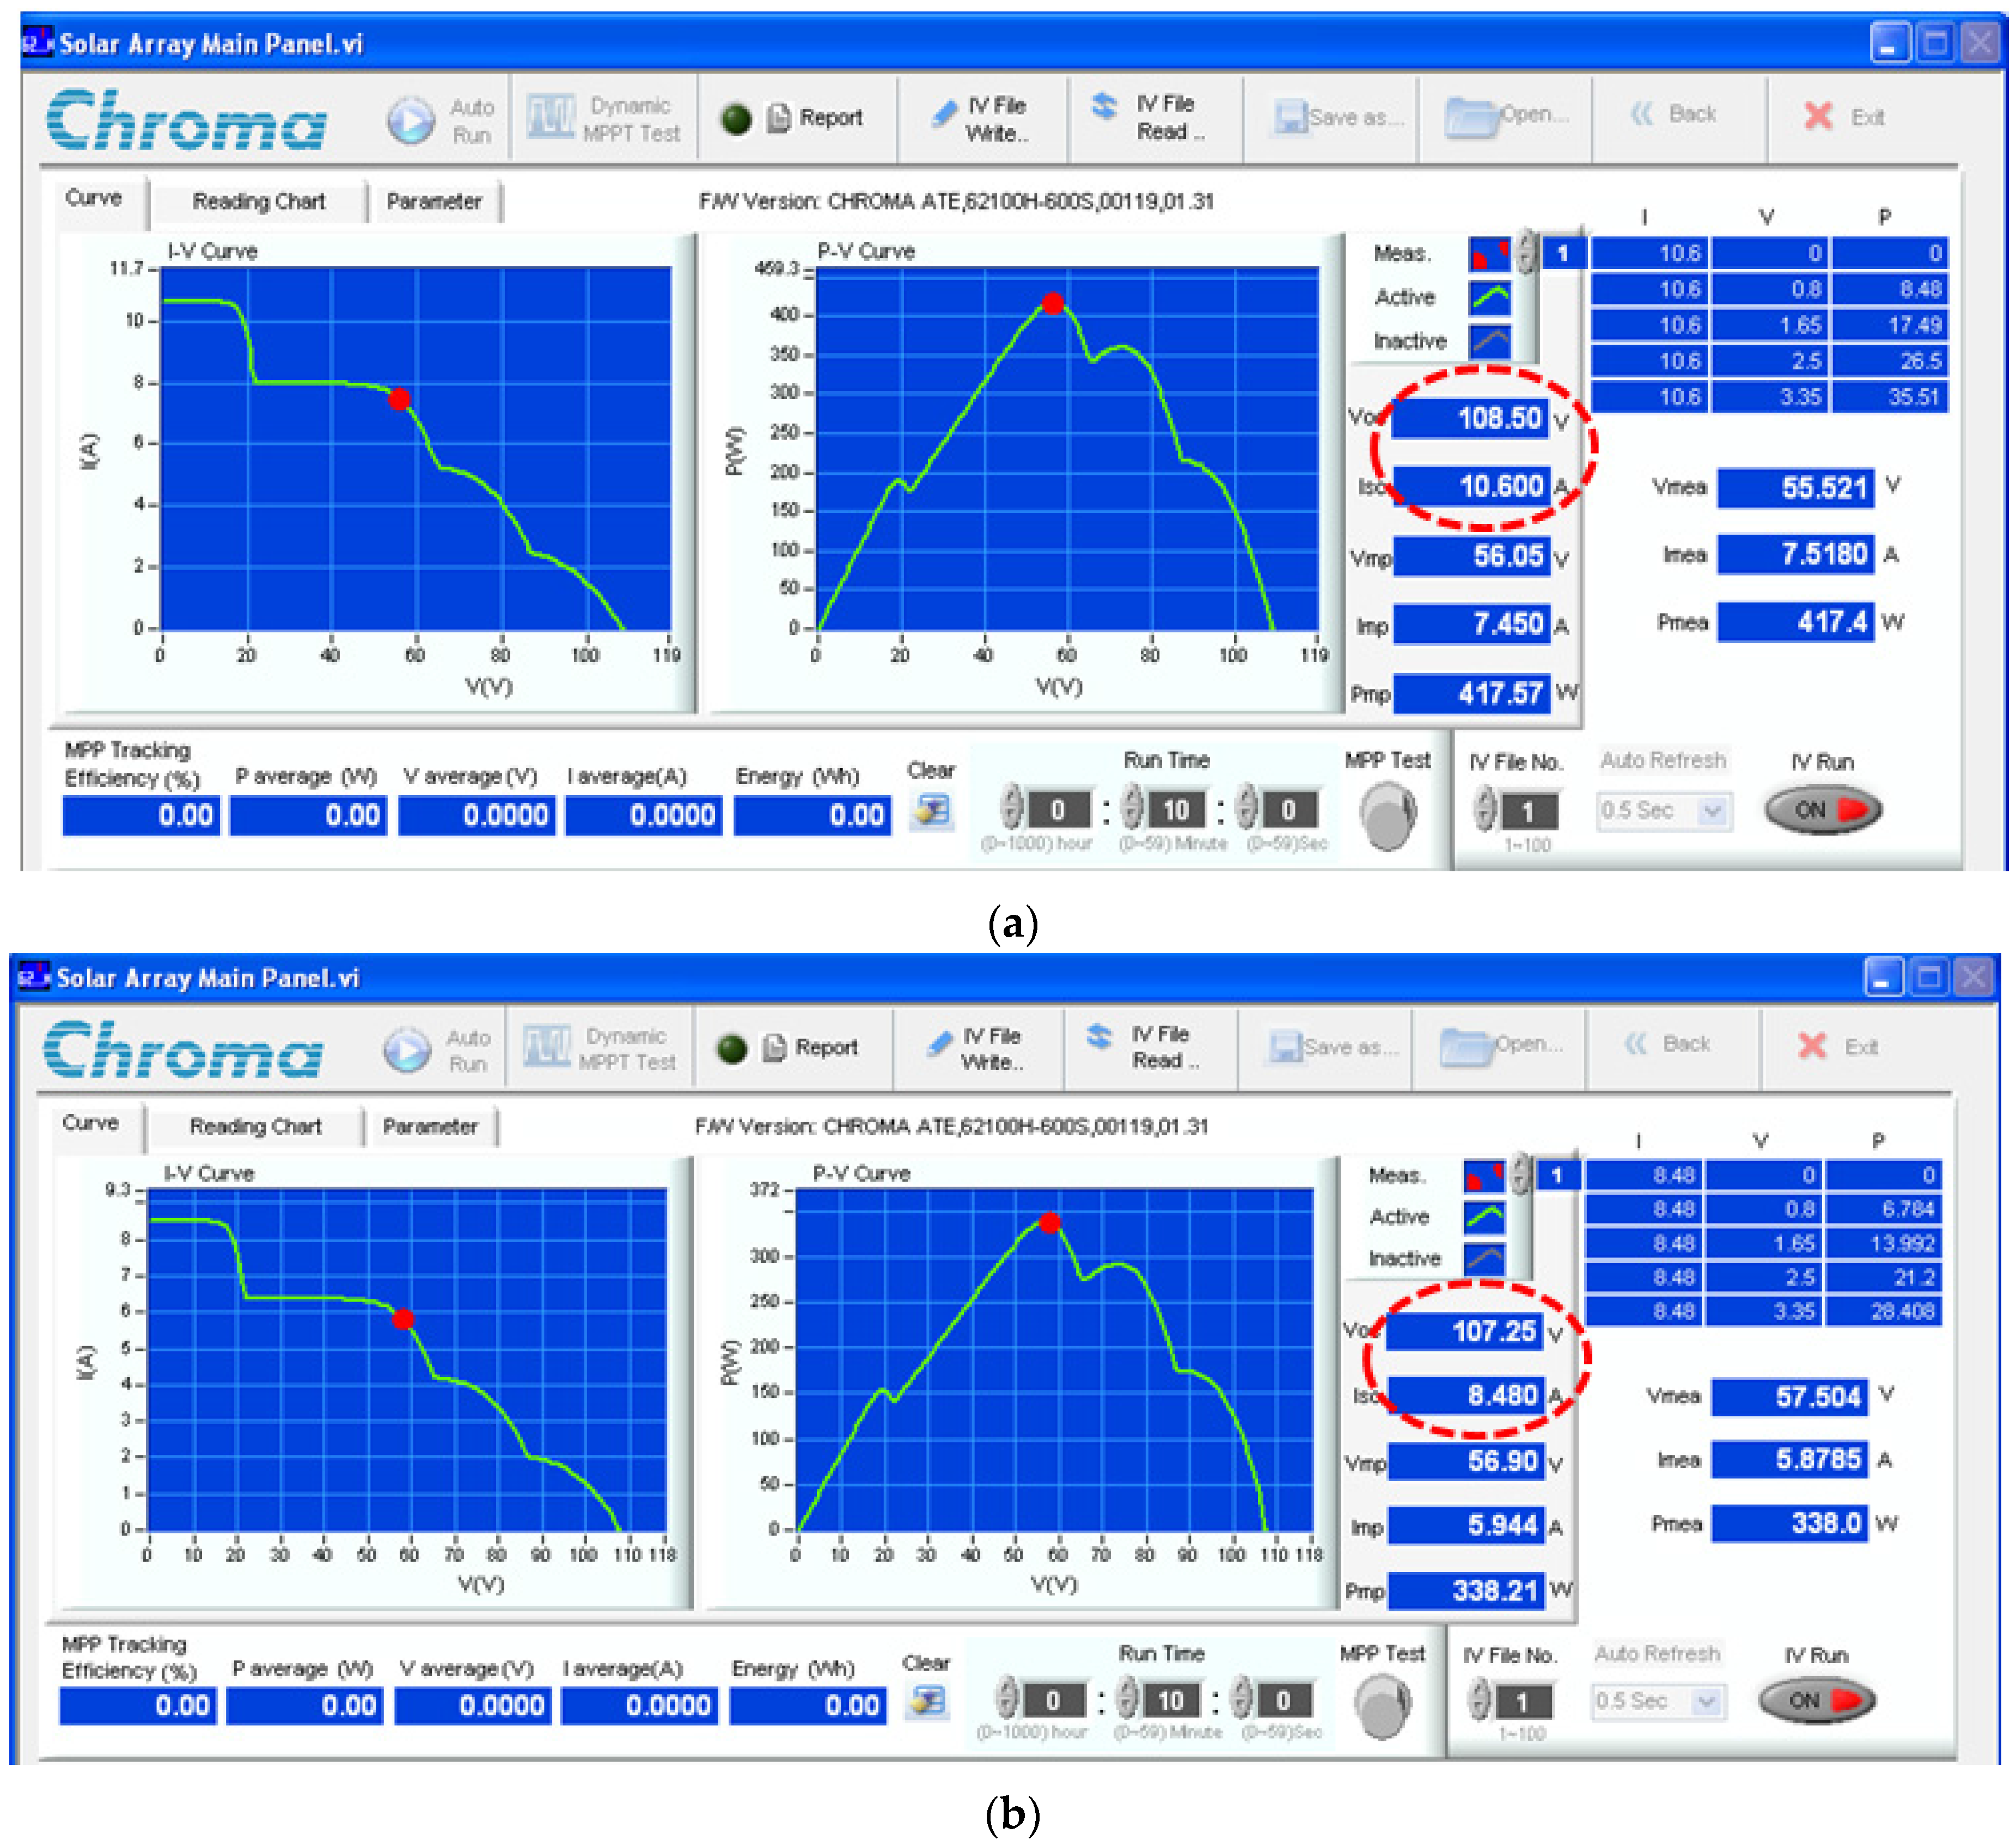Click Auto Run icon in top panel
The height and width of the screenshot is (1846, 2016).
pos(410,121)
